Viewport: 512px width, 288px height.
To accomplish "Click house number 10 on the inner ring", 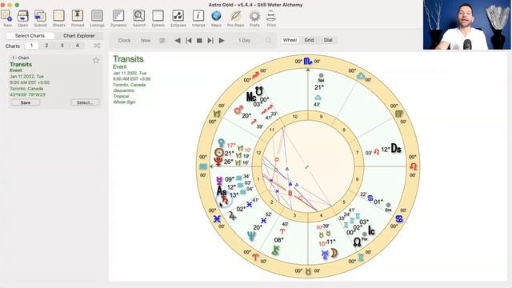I will [x=295, y=117].
